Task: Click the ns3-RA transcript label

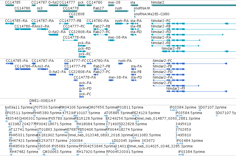Action: click(x=43, y=26)
